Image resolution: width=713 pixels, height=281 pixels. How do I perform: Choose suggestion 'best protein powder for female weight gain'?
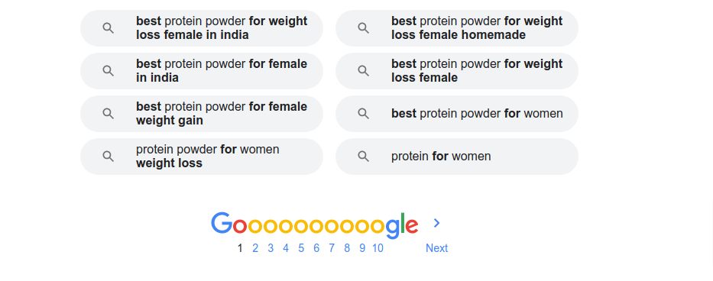tap(202, 114)
